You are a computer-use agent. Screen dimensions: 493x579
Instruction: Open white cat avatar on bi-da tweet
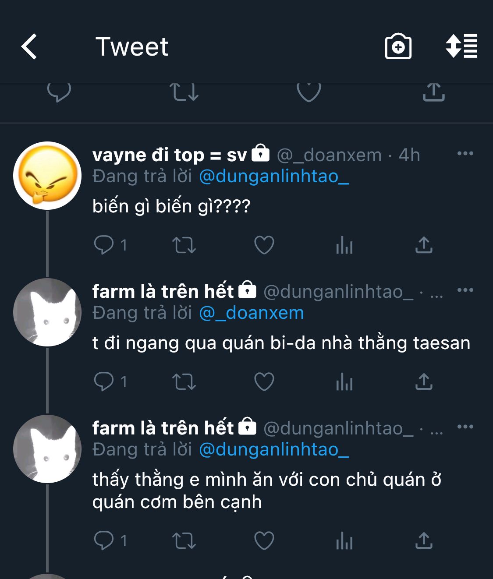tap(47, 312)
